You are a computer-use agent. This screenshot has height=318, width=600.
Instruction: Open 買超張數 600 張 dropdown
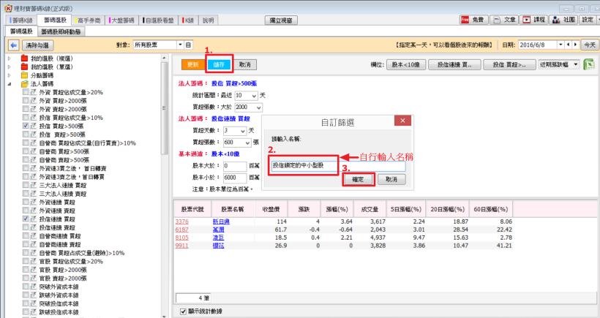pyautogui.click(x=247, y=143)
